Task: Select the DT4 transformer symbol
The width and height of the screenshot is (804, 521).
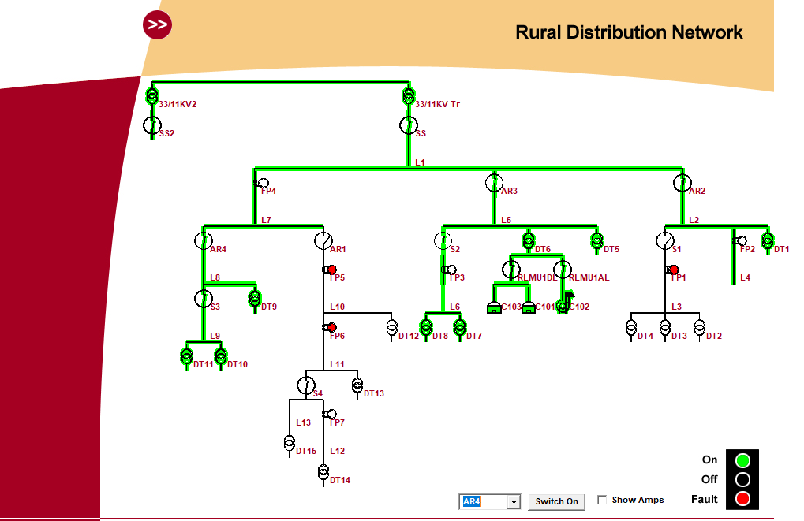Action: (x=631, y=328)
